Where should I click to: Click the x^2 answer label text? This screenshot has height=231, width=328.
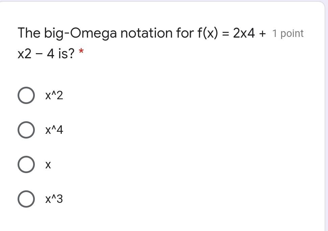[54, 95]
